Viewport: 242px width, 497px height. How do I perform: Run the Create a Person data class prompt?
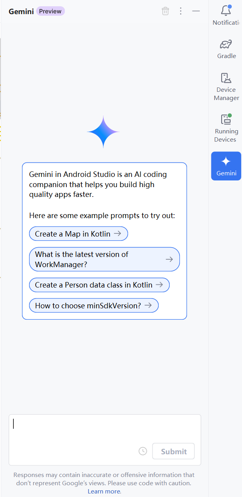click(x=99, y=285)
